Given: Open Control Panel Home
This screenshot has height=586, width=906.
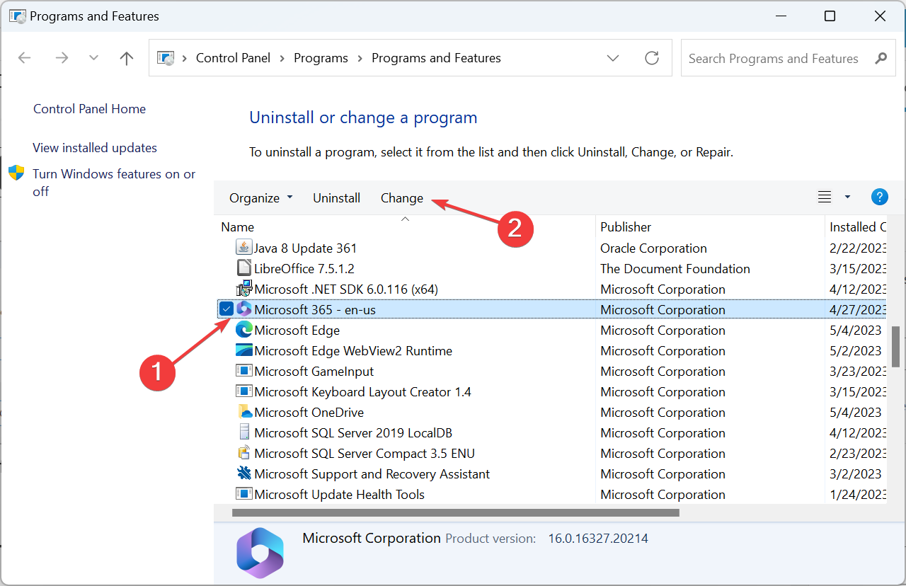Looking at the screenshot, I should click(89, 109).
